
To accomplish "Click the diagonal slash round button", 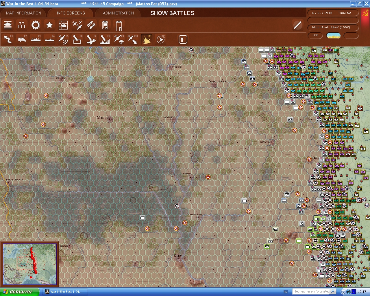I will [x=297, y=25].
